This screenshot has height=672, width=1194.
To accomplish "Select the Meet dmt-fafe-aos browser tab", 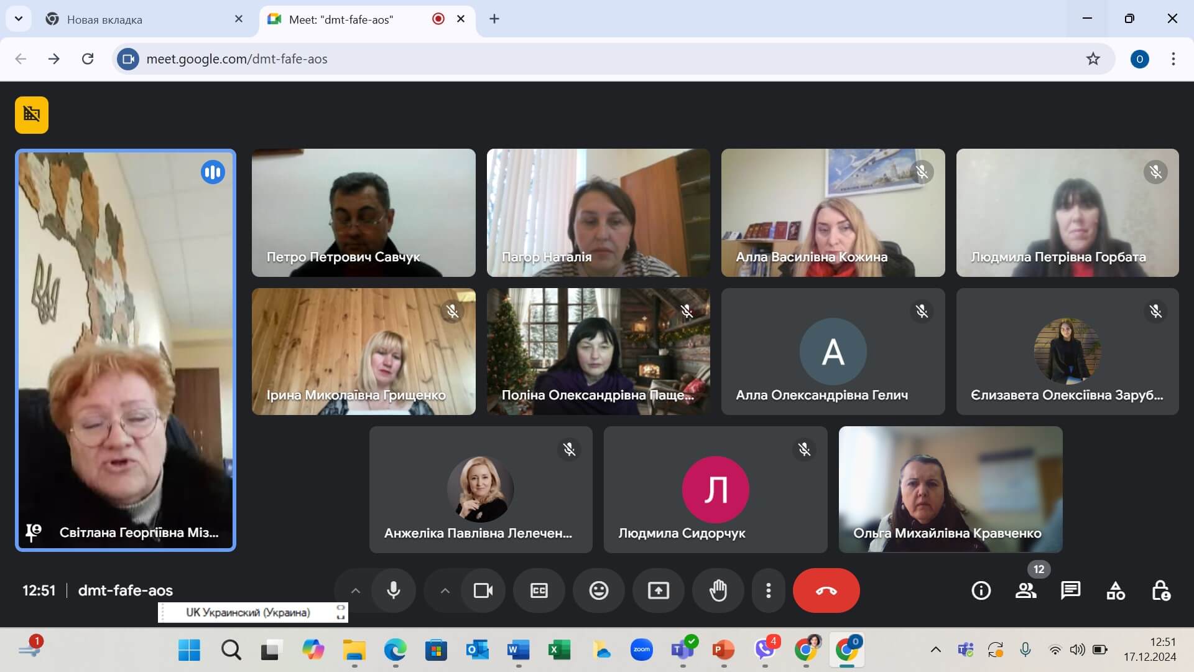I will pos(341,19).
